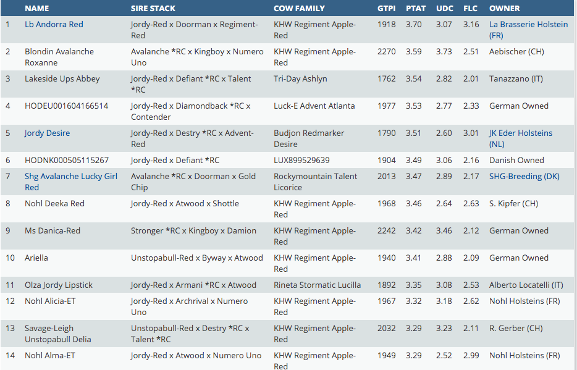Click the Shg Avalanche Lucky Girl Red link
This screenshot has width=577, height=370.
pyautogui.click(x=70, y=182)
